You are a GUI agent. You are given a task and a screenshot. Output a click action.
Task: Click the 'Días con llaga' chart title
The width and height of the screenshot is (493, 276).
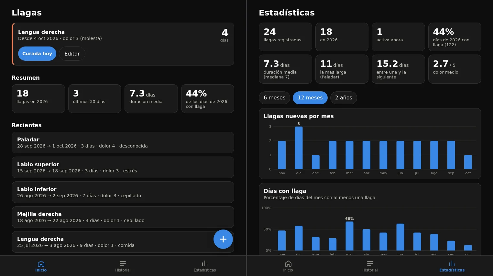285,191
